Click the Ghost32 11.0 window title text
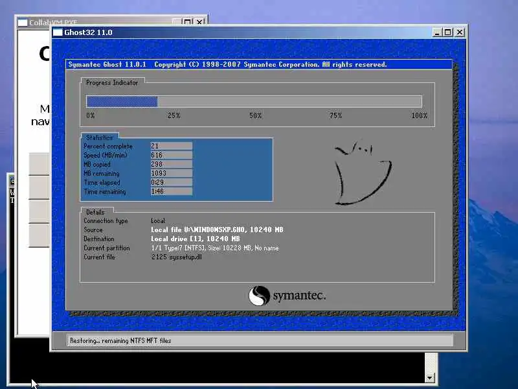This screenshot has height=389, width=518. click(88, 32)
